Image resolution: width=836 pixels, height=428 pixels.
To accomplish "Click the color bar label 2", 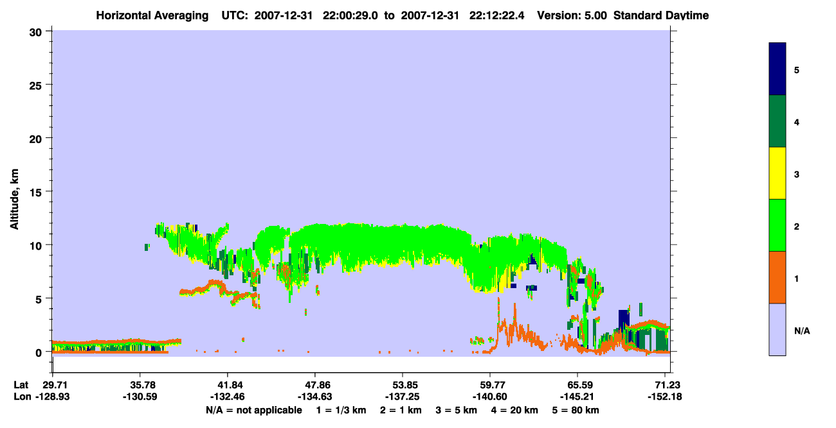I will 797,226.
